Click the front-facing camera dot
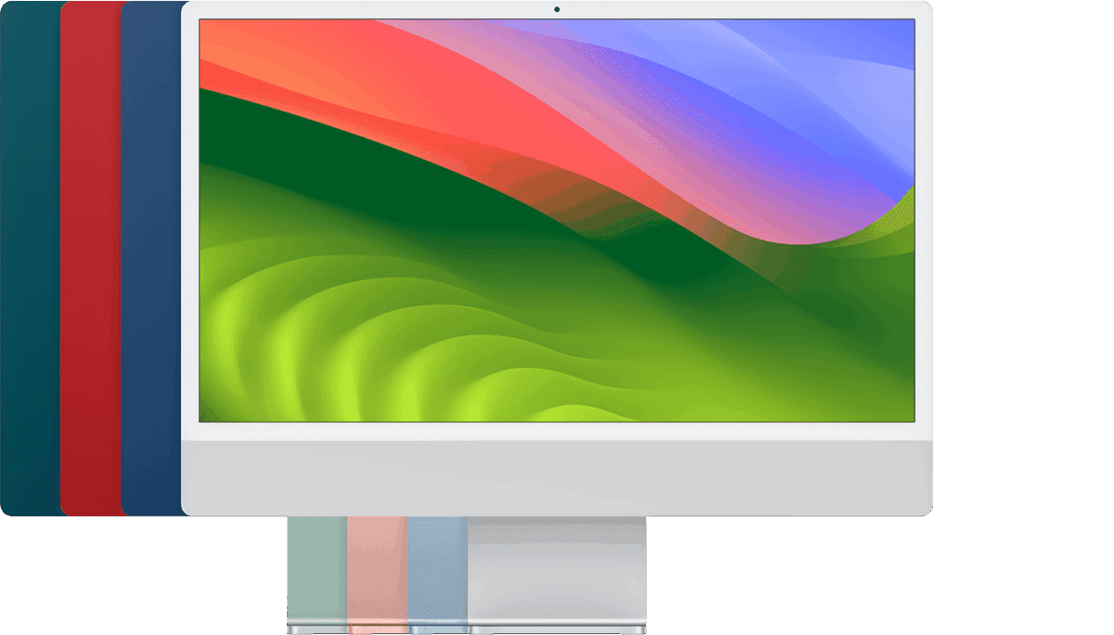Image resolution: width=1114 pixels, height=635 pixels. point(557,11)
